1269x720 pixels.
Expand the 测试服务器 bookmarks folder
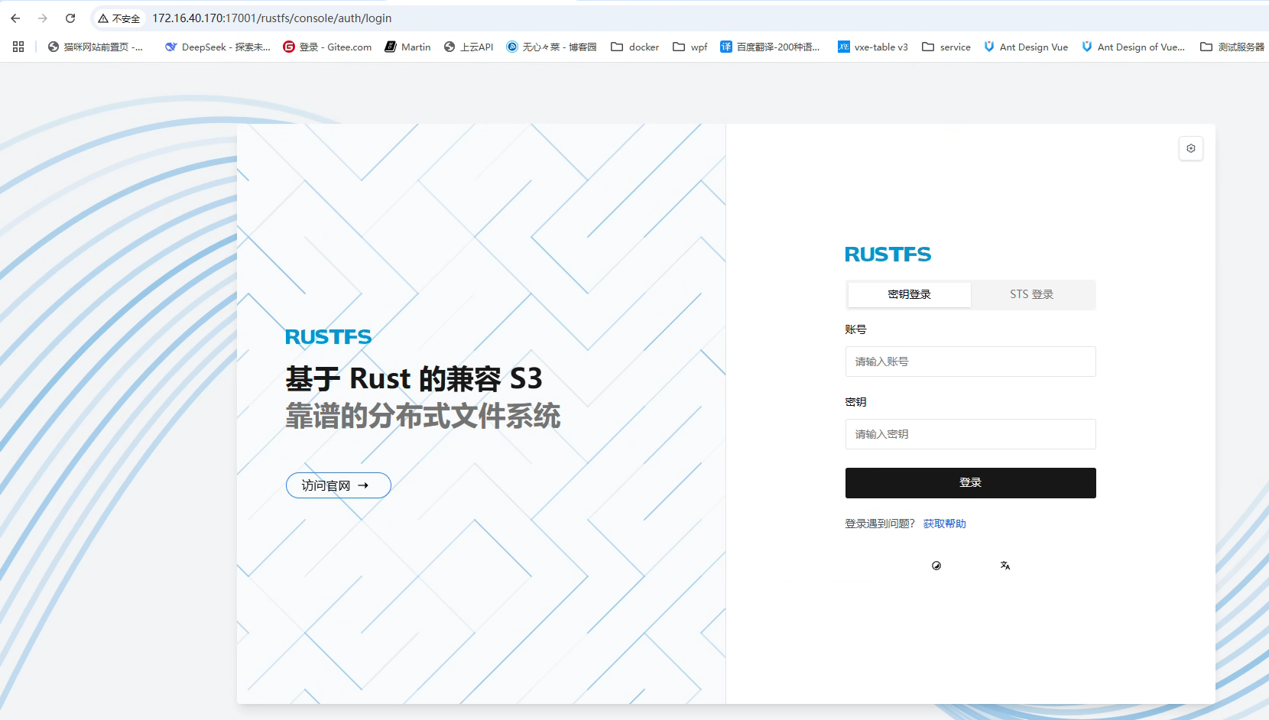pos(1232,47)
